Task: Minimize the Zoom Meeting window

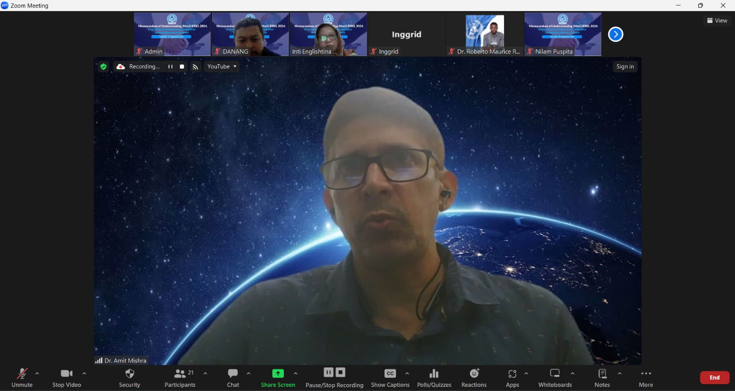Action: 678,6
